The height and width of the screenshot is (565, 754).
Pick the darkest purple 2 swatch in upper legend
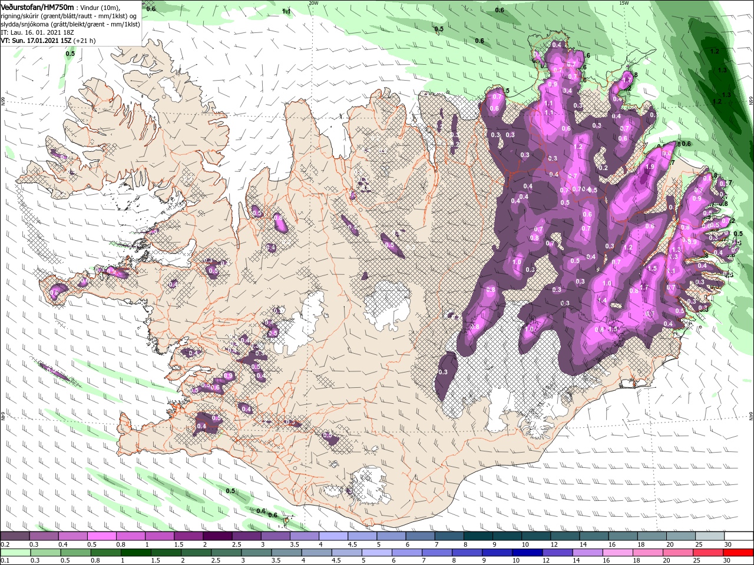[217, 536]
